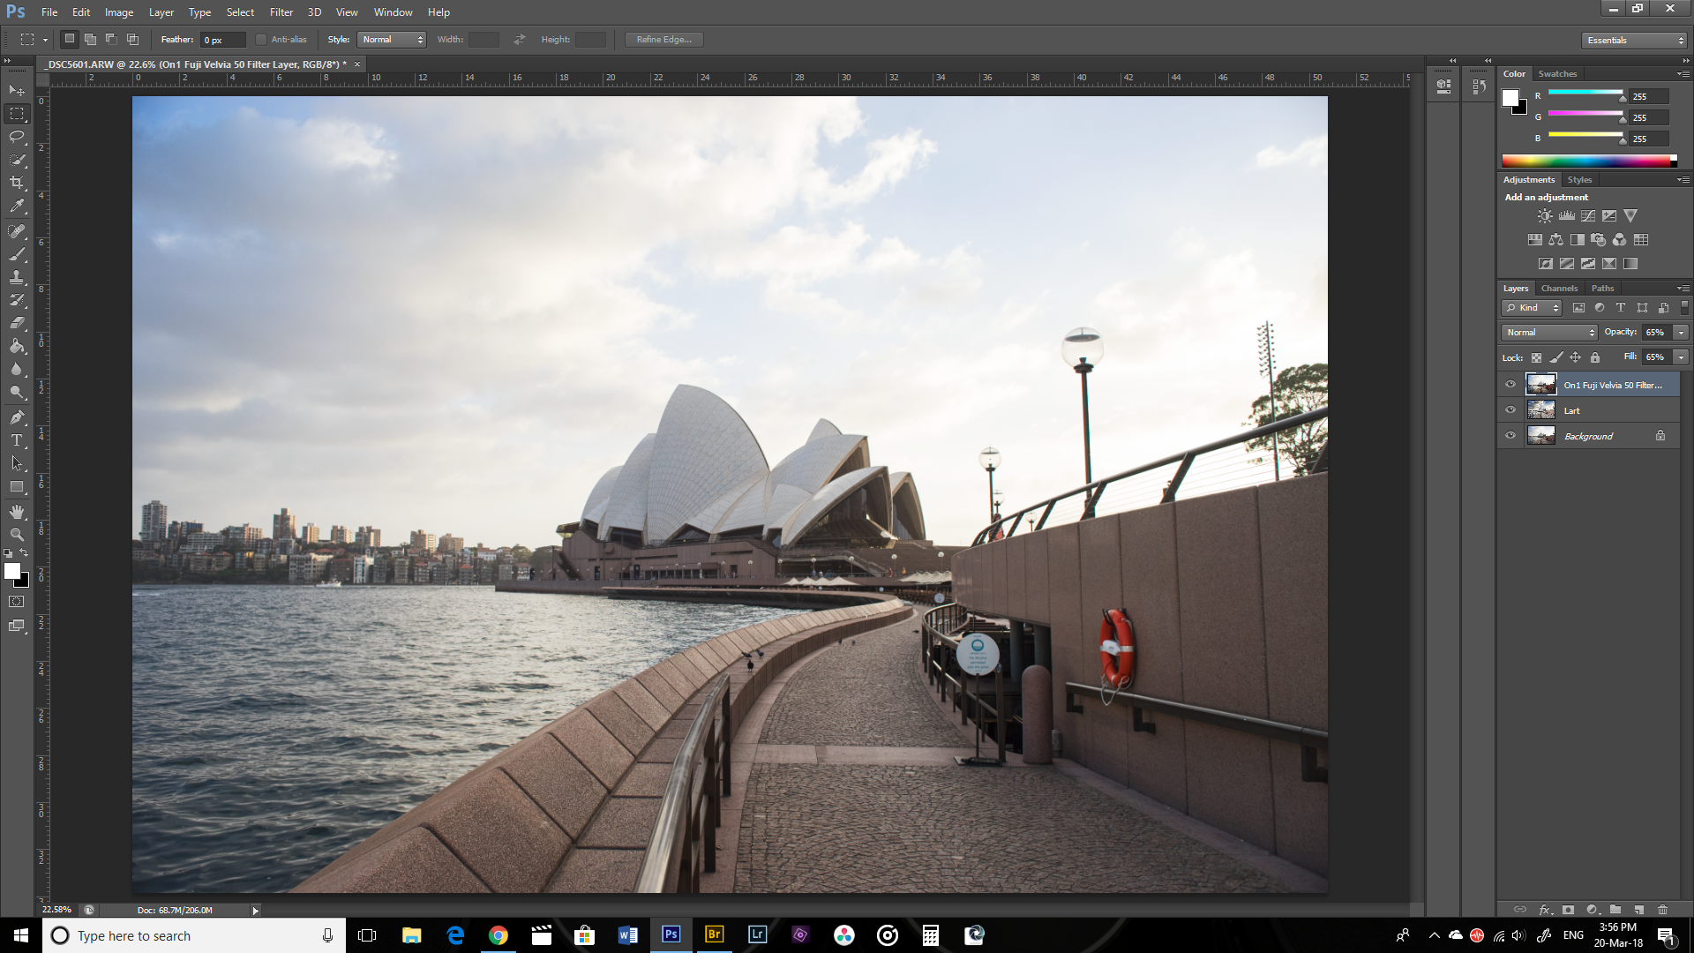Open the Essentials workspace dropdown

click(x=1633, y=40)
